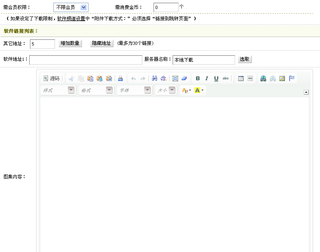Open the 不限会员 membership dropdown

(x=71, y=7)
